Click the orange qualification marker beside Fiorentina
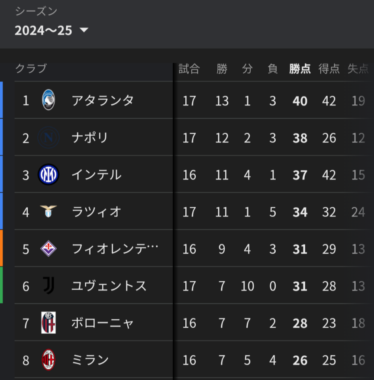The height and width of the screenshot is (380, 374). tap(1, 248)
